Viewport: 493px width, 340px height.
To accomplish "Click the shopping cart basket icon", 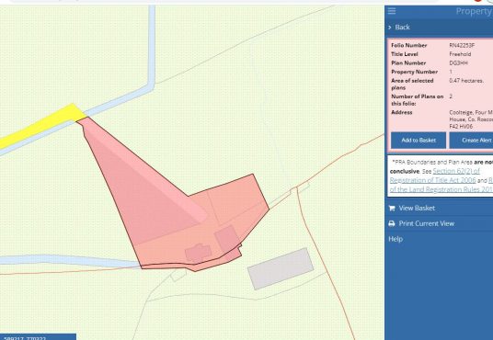I will point(392,208).
